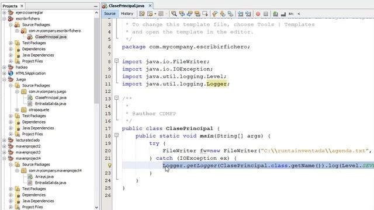
Task: Click the otropaquete package icon
Action: (x=23, y=110)
